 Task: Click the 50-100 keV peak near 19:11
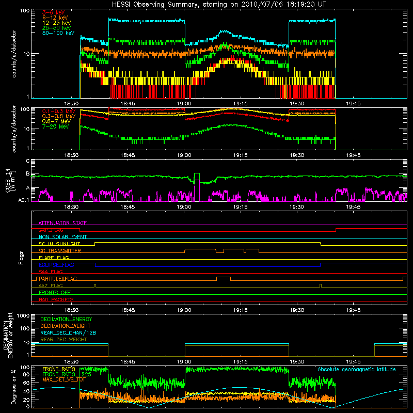pyautogui.click(x=224, y=31)
